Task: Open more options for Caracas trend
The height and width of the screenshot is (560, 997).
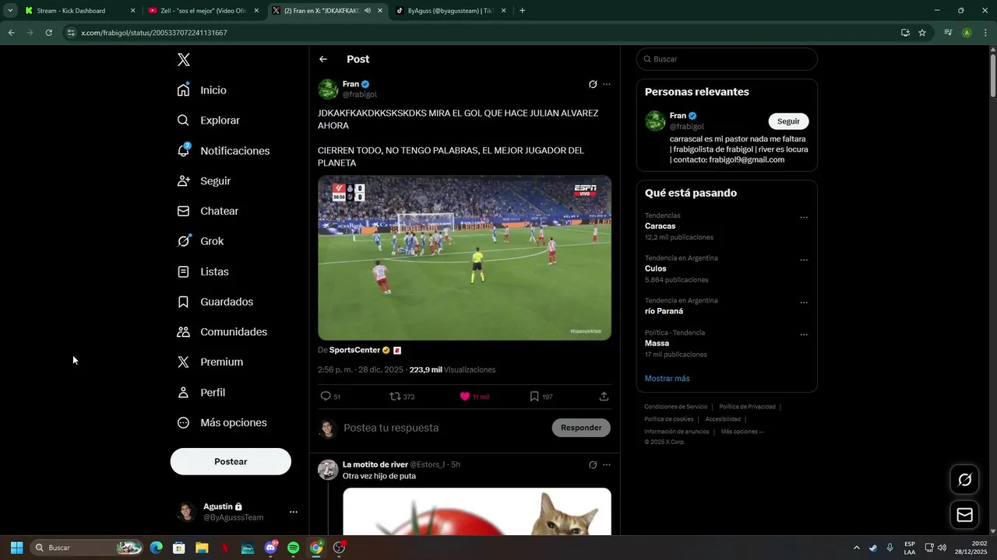Action: 804,218
